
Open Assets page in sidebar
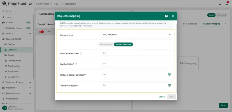click(17, 55)
